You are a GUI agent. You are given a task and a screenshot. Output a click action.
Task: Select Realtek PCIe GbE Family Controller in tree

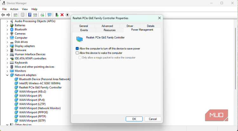(40, 87)
